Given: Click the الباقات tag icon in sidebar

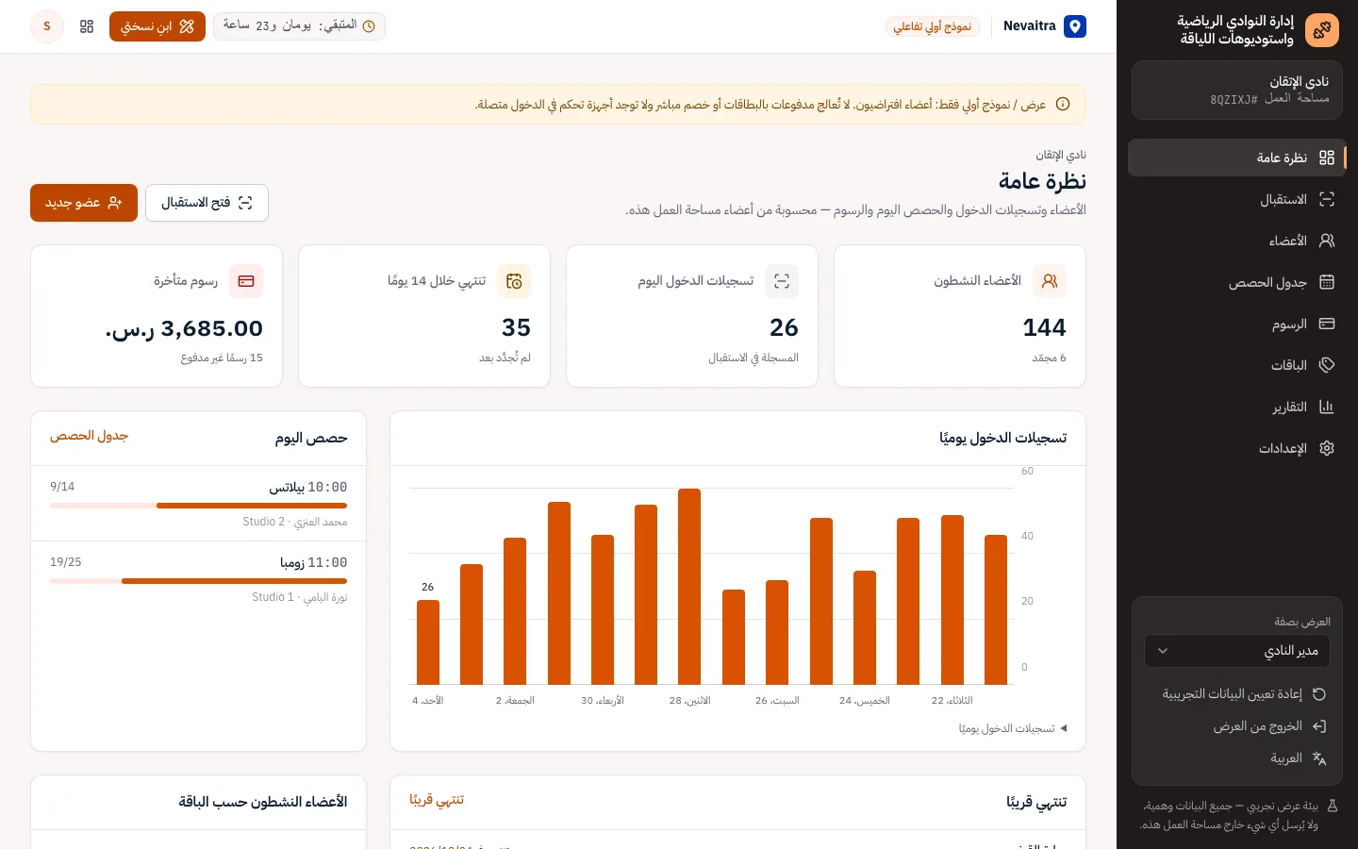Looking at the screenshot, I should tap(1327, 365).
